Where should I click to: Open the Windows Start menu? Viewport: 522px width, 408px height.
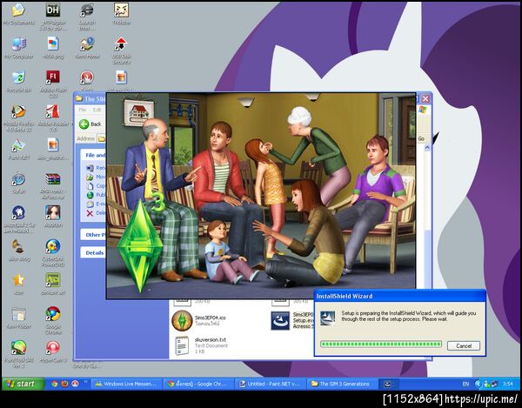[23, 384]
